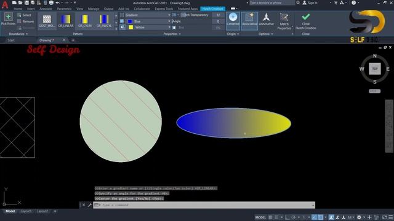394x221 pixels.
Task: Click the Plot printer icon in Quick Access toolbar
Action: [x=51, y=2]
